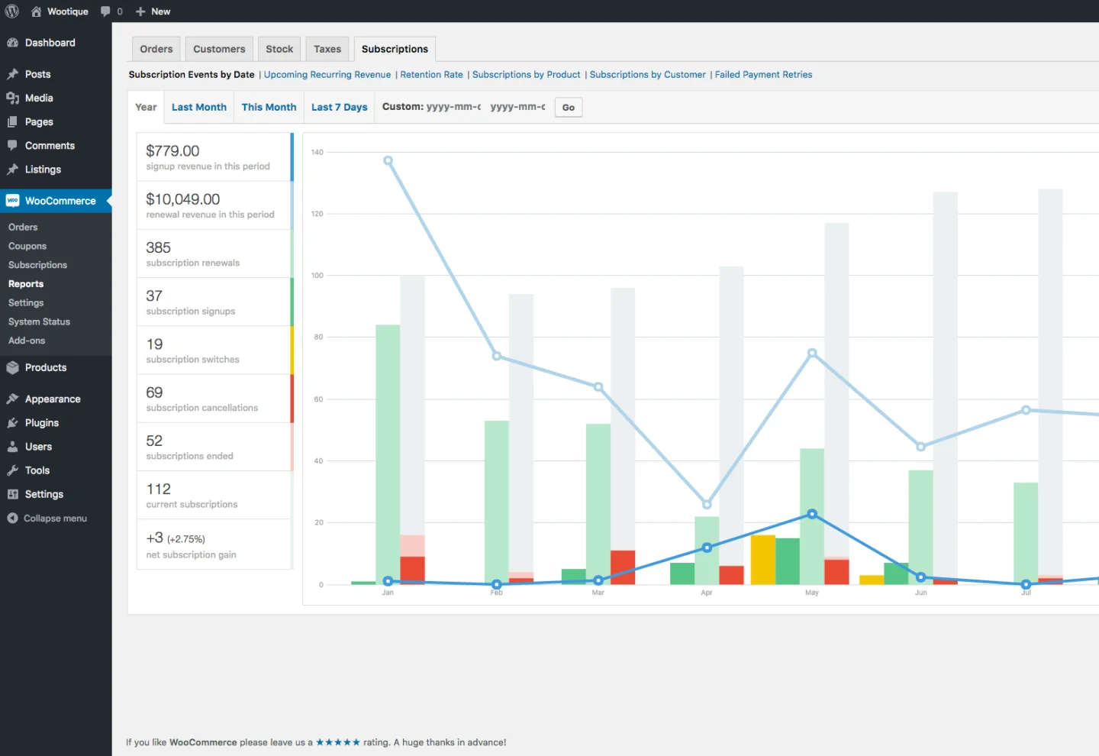Toggle the 69 subscription cancellations legend

tap(215, 399)
